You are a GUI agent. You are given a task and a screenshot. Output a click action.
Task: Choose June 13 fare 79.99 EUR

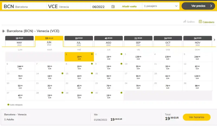point(20,76)
